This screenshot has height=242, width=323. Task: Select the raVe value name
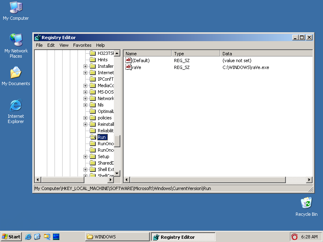136,67
